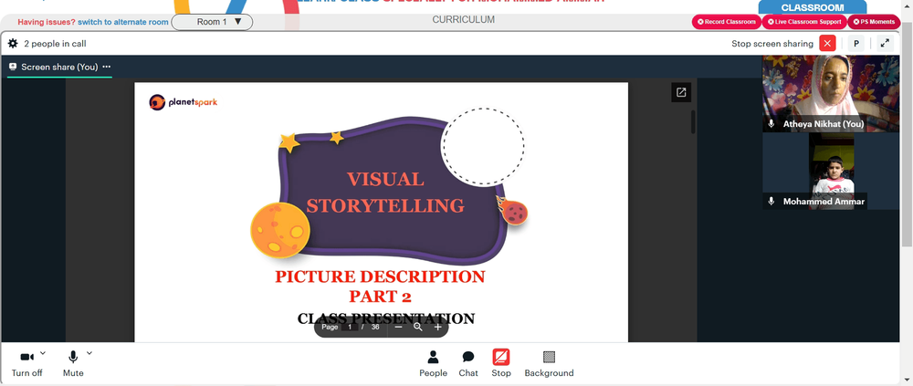Click '2 people in call' text

[x=56, y=44]
